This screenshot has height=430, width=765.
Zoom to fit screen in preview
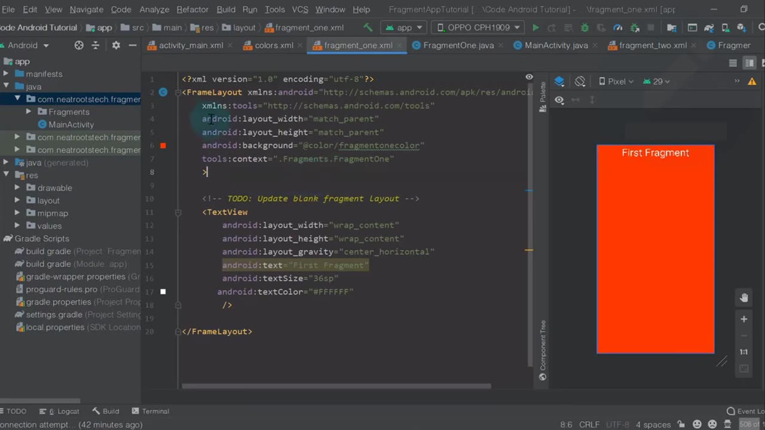click(744, 369)
